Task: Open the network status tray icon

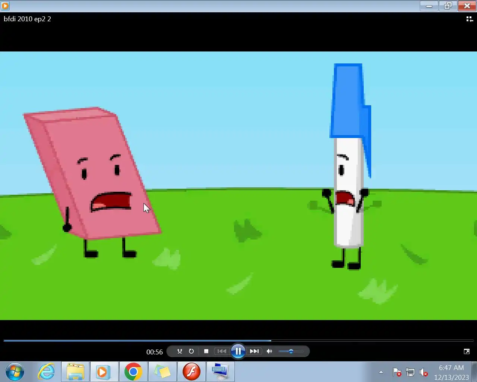Action: [410, 372]
